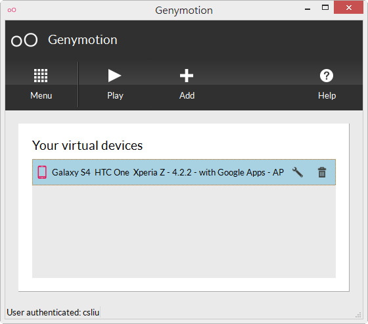Click the 'User authenticated: csliu' status text
The height and width of the screenshot is (324, 368).
tap(53, 312)
